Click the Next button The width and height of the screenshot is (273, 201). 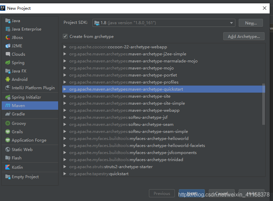pos(192,193)
